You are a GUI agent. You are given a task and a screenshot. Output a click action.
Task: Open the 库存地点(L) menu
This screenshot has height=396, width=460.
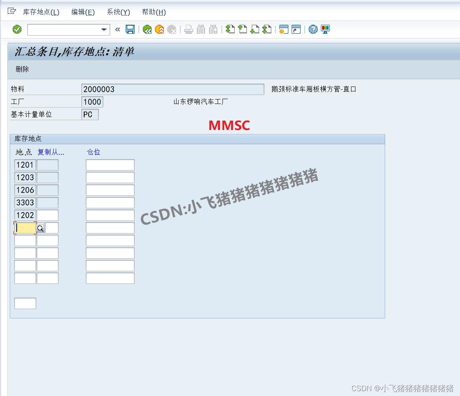pyautogui.click(x=41, y=12)
